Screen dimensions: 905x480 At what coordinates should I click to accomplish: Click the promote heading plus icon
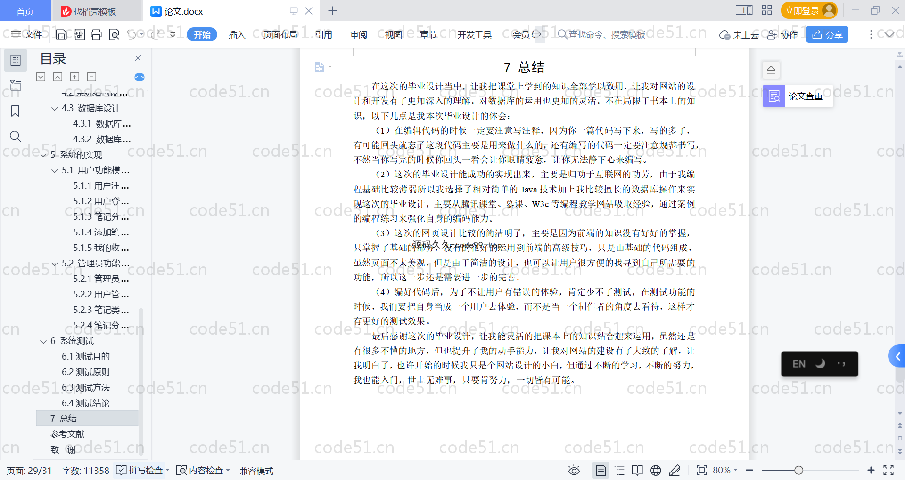[x=74, y=77]
